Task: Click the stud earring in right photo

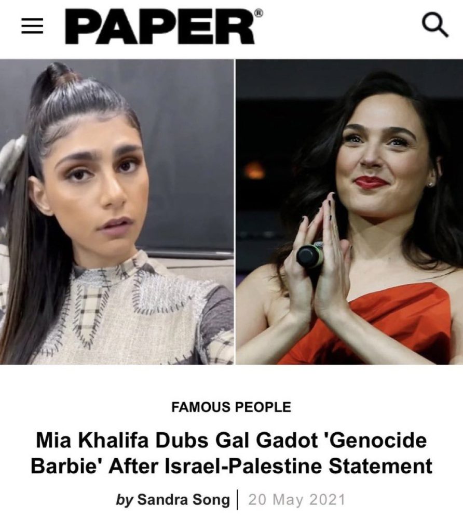Action: (431, 184)
